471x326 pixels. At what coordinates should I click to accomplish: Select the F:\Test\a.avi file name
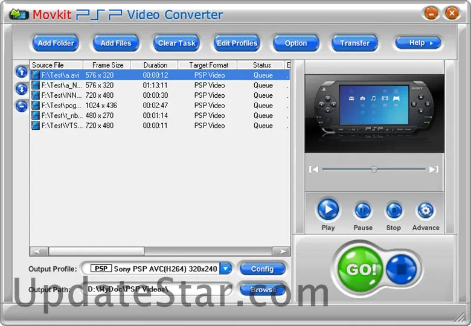60,75
